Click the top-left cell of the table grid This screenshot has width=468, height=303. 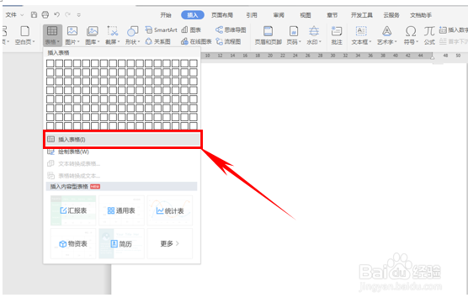51,63
